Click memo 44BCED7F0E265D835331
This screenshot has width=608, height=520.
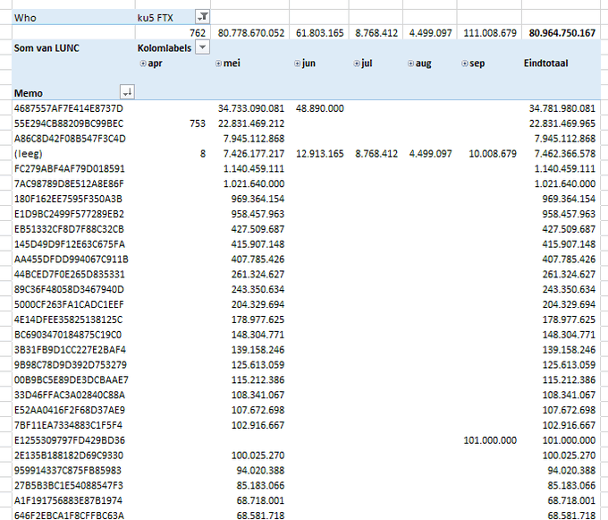70,275
